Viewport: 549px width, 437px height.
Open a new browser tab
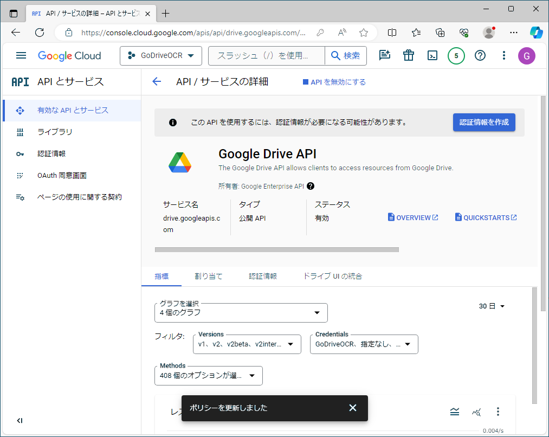pyautogui.click(x=166, y=14)
